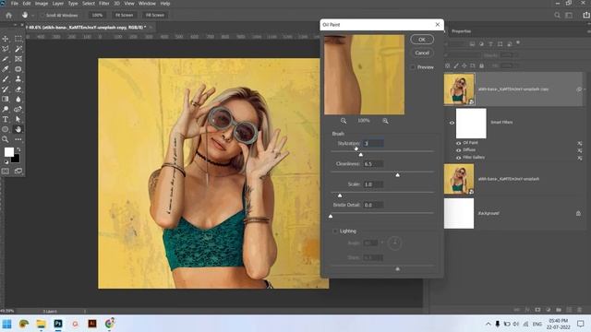Viewport: 591px width, 332px height.
Task: Click the Cleanliness slider handle
Action: click(x=398, y=175)
